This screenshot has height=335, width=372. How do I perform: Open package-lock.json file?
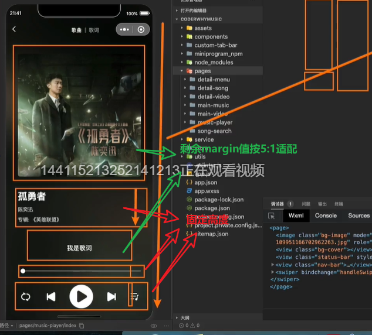point(219,200)
